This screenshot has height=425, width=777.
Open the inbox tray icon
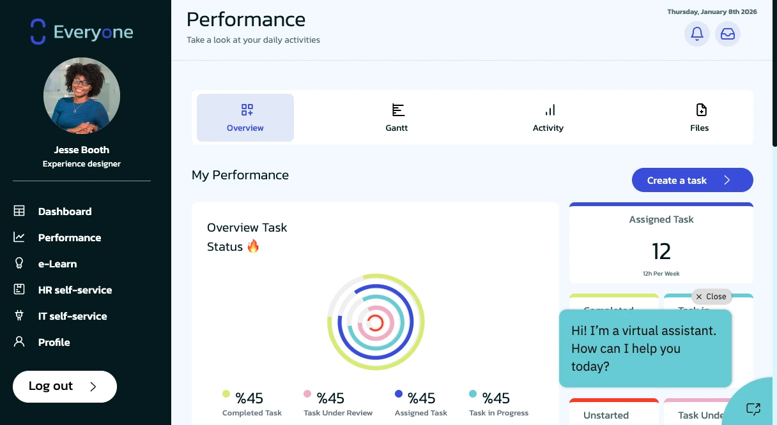[728, 34]
